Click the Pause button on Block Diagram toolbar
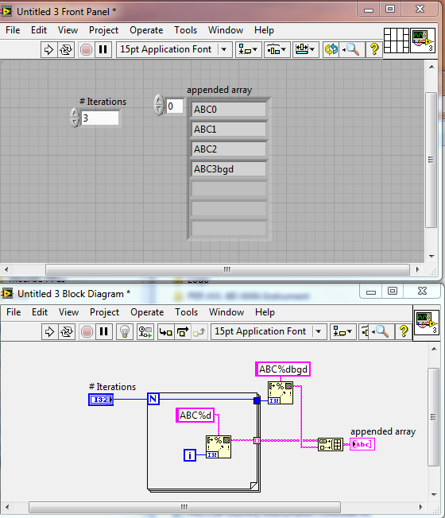Viewport: 445px width, 518px height. coord(104,331)
